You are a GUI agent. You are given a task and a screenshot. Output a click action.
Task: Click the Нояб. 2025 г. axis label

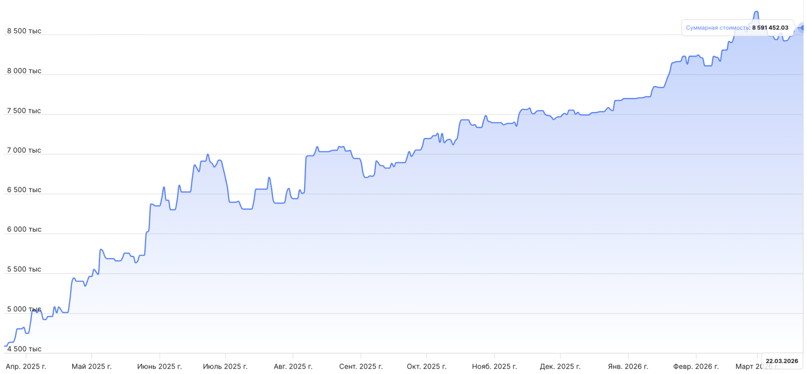click(494, 366)
